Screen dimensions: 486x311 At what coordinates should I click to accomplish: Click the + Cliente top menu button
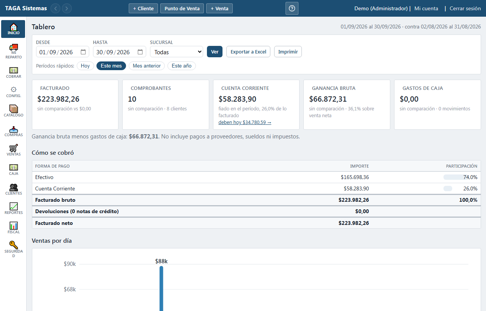(x=143, y=8)
